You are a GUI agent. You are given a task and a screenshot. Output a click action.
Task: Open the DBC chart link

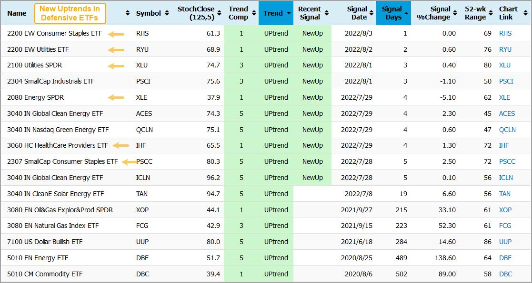[505, 274]
